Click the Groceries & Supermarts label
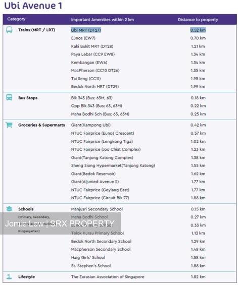 point(41,125)
